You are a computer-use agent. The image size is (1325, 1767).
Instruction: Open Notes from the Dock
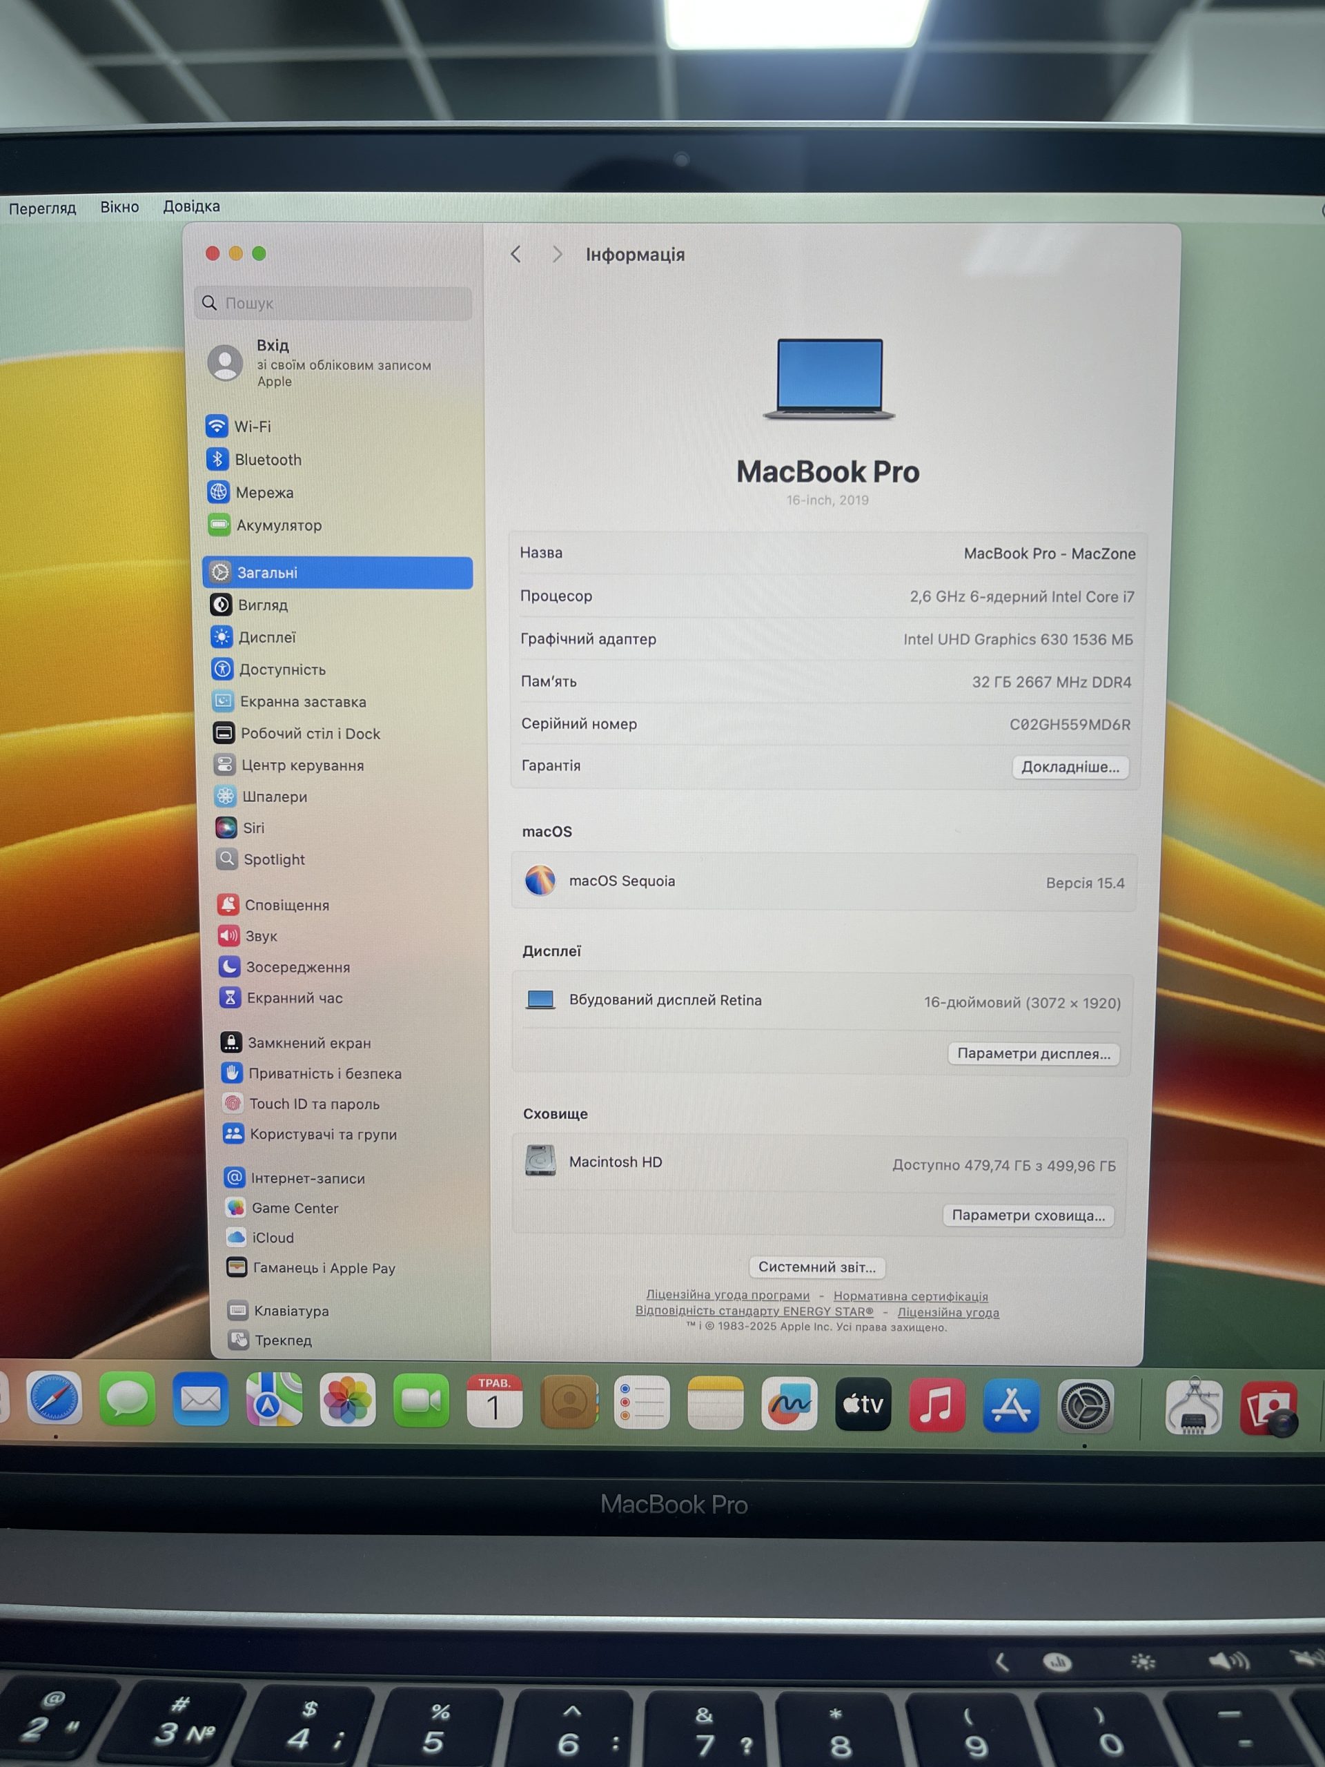click(716, 1403)
